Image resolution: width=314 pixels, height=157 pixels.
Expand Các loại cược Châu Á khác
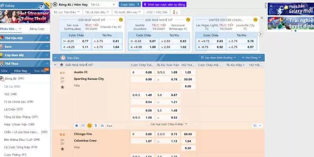tap(169, 124)
